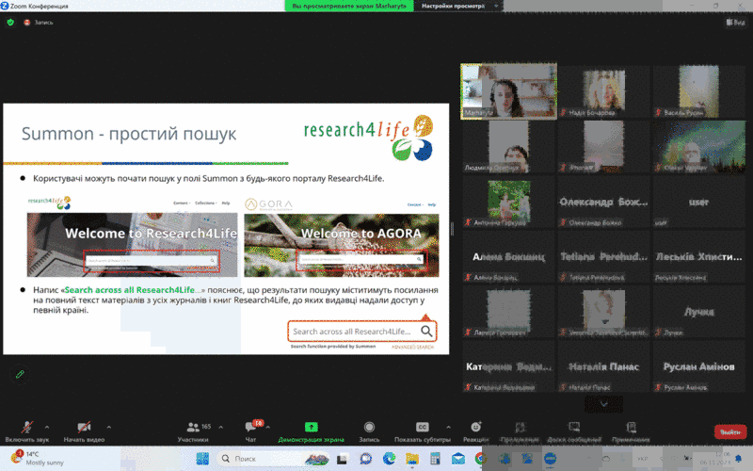Open the Windows Start menu
Image resolution: width=753 pixels, height=471 pixels.
(x=202, y=459)
